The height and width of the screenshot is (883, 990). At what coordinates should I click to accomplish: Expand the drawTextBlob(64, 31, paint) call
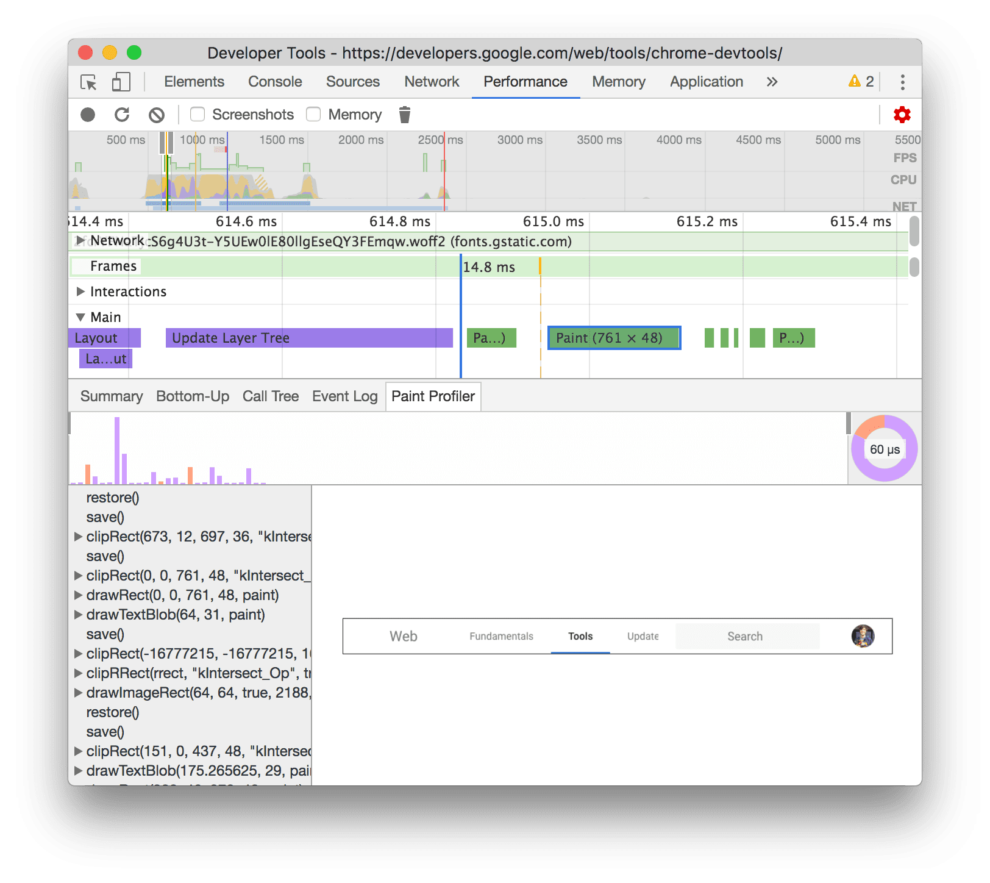pyautogui.click(x=79, y=615)
